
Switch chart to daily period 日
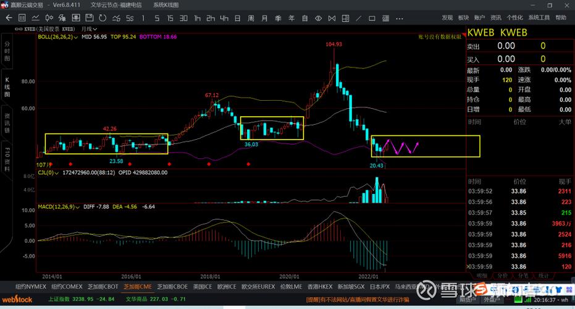[238, 18]
